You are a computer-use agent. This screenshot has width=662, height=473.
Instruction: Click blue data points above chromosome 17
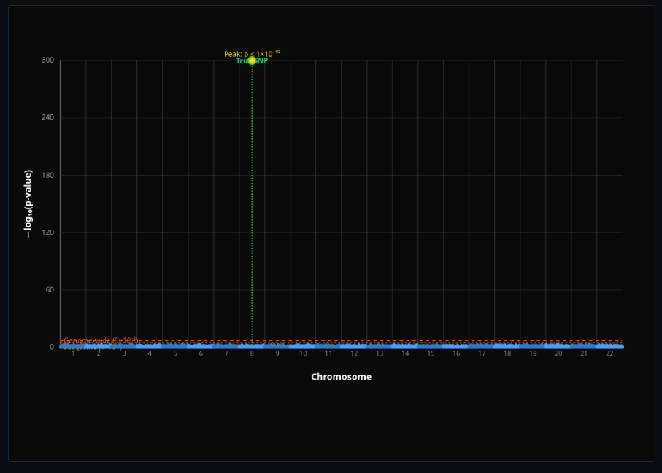pos(482,346)
